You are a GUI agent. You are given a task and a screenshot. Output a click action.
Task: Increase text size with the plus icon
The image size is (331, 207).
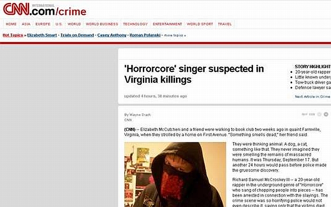coord(326,114)
